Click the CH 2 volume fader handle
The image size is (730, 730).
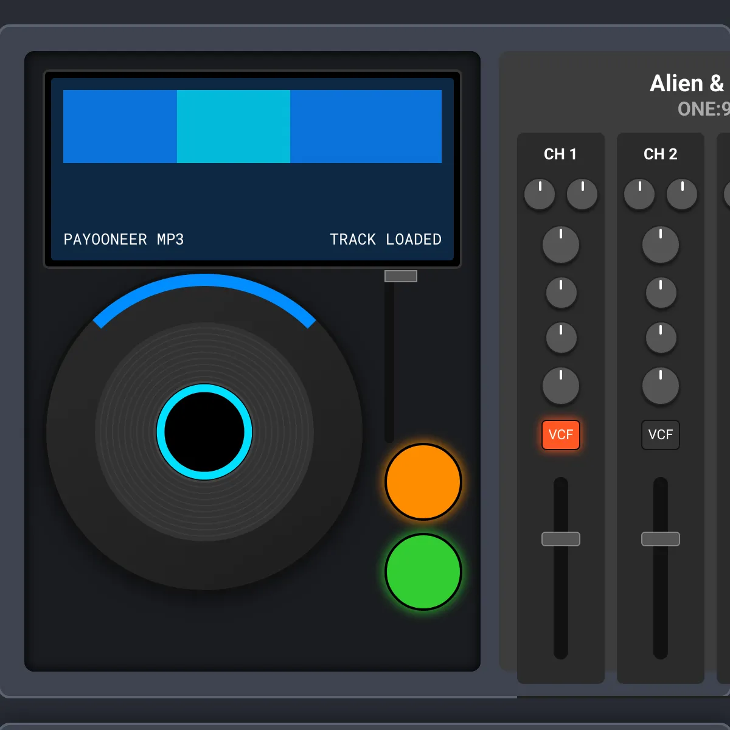click(660, 539)
